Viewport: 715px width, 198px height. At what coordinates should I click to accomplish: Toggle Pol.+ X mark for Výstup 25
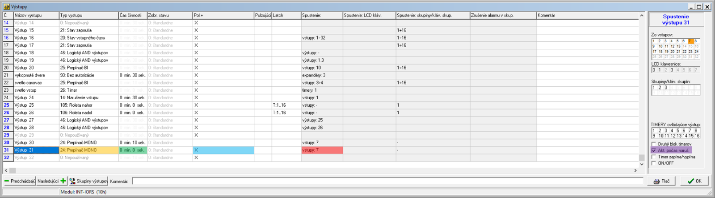[196, 105]
